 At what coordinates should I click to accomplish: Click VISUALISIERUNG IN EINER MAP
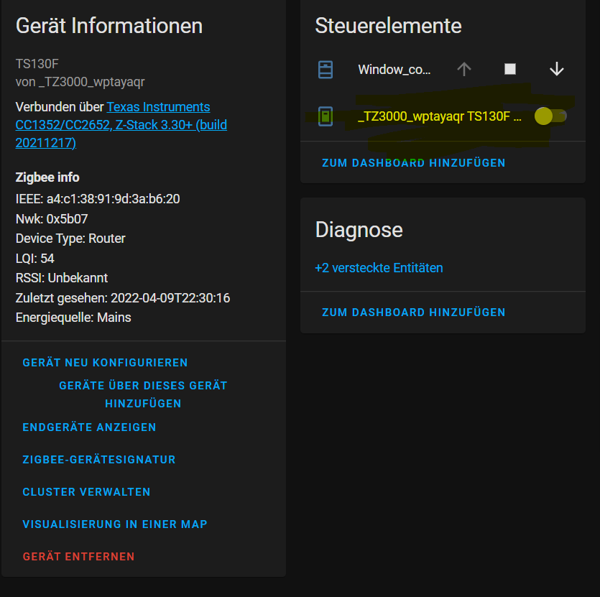115,524
